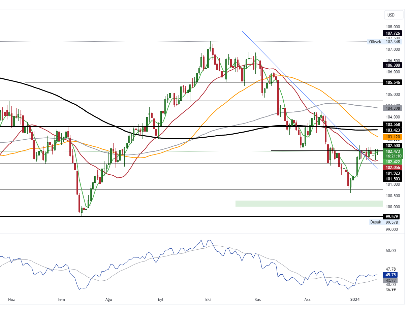Select the 2024 label on time axis
The height and width of the screenshot is (316, 408).
[355, 300]
